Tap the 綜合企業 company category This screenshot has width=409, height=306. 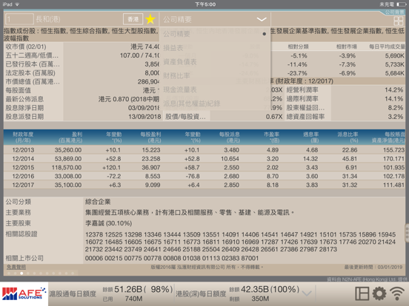click(x=98, y=202)
